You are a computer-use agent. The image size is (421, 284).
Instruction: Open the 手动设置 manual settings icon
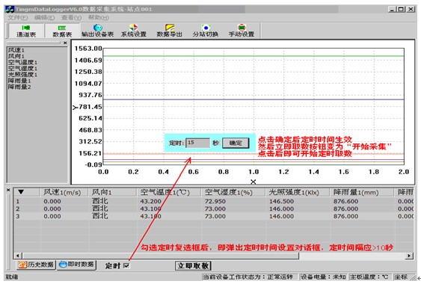[x=242, y=31]
